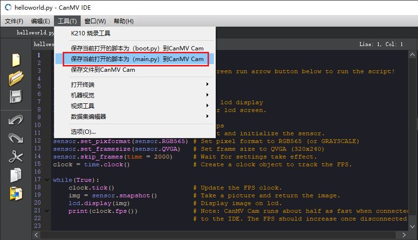Choose save script as boot.py to CanMV Cam
418x240 pixels.
coord(135,48)
